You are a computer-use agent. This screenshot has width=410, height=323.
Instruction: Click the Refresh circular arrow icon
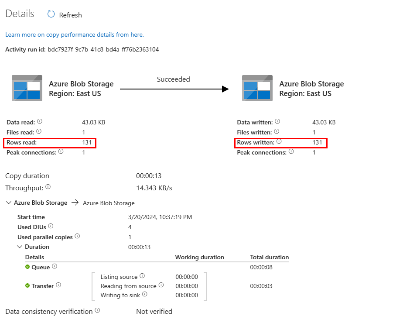[51, 14]
